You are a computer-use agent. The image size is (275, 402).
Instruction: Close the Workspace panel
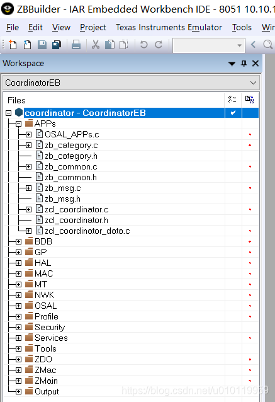pyautogui.click(x=255, y=64)
